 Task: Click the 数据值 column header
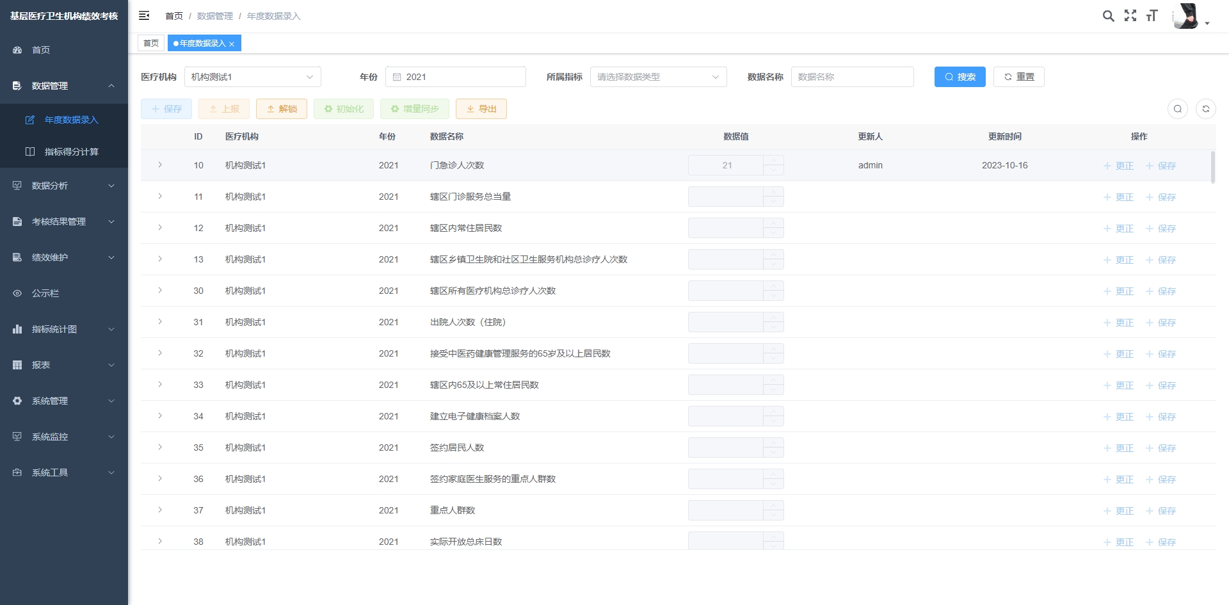[736, 136]
